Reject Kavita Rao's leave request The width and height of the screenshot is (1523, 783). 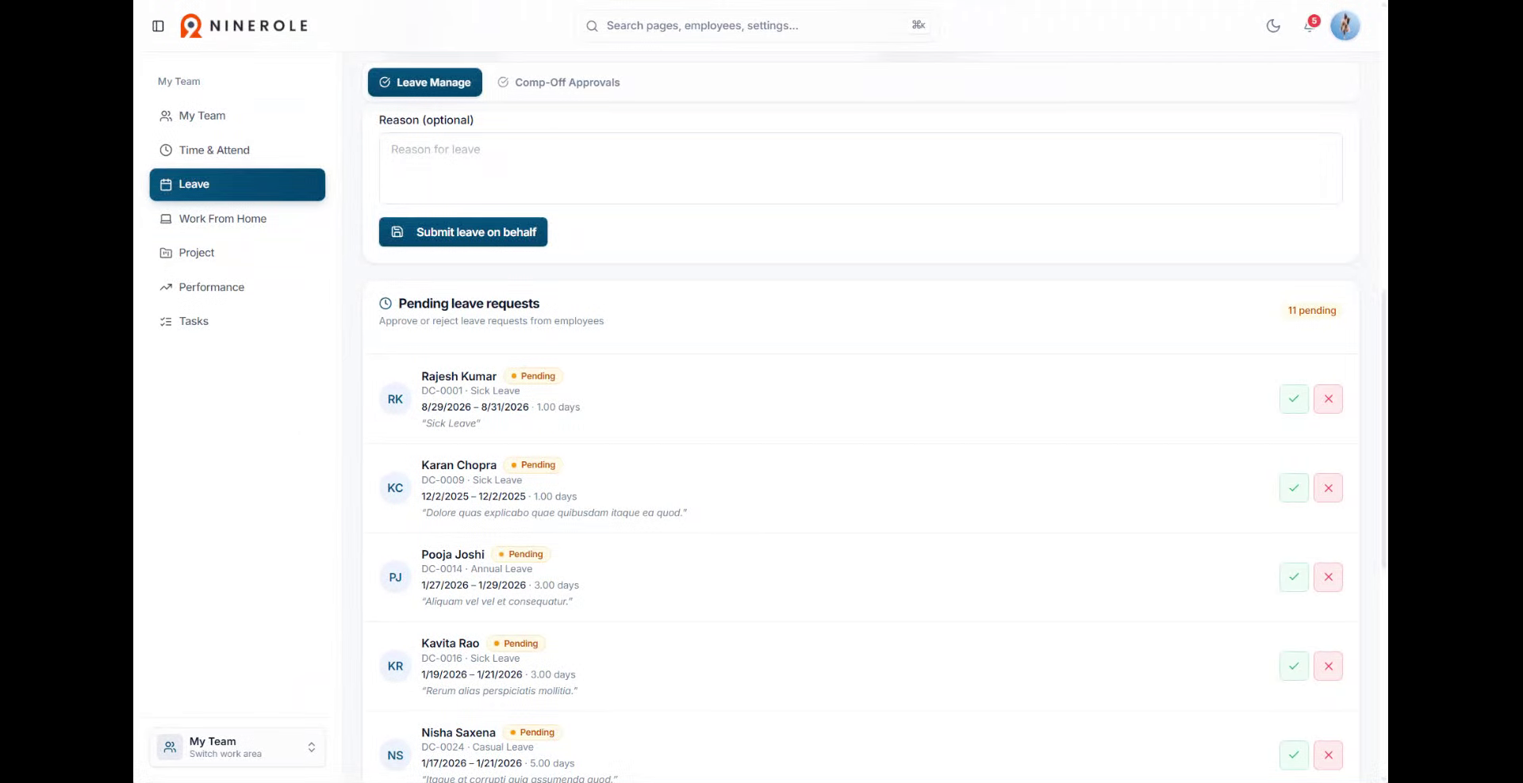(x=1328, y=667)
